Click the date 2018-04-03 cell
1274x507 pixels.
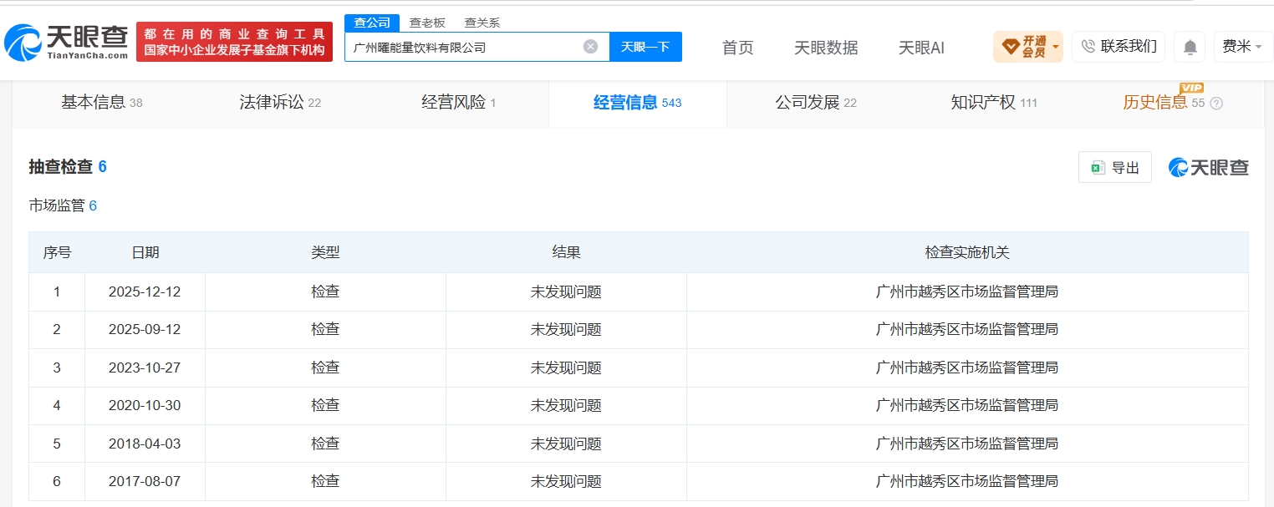[x=145, y=444]
